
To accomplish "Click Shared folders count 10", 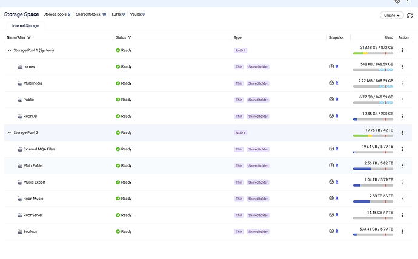I will click(x=104, y=14).
